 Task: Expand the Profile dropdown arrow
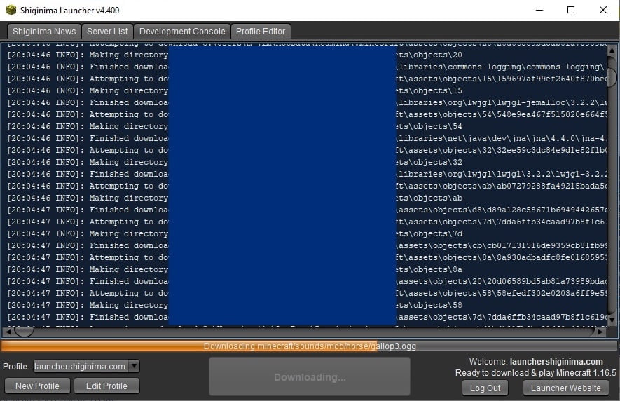tap(135, 366)
